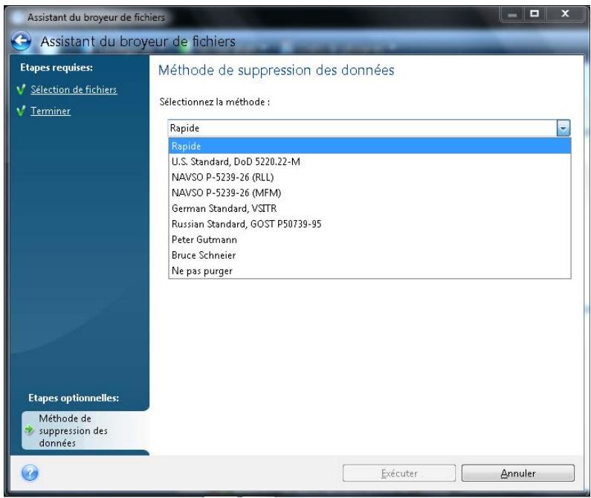
Task: Select Ne pas purger option
Action: pos(369,271)
